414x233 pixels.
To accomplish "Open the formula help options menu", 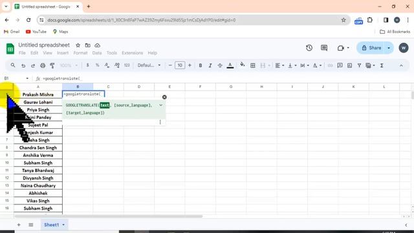I will (160, 122).
